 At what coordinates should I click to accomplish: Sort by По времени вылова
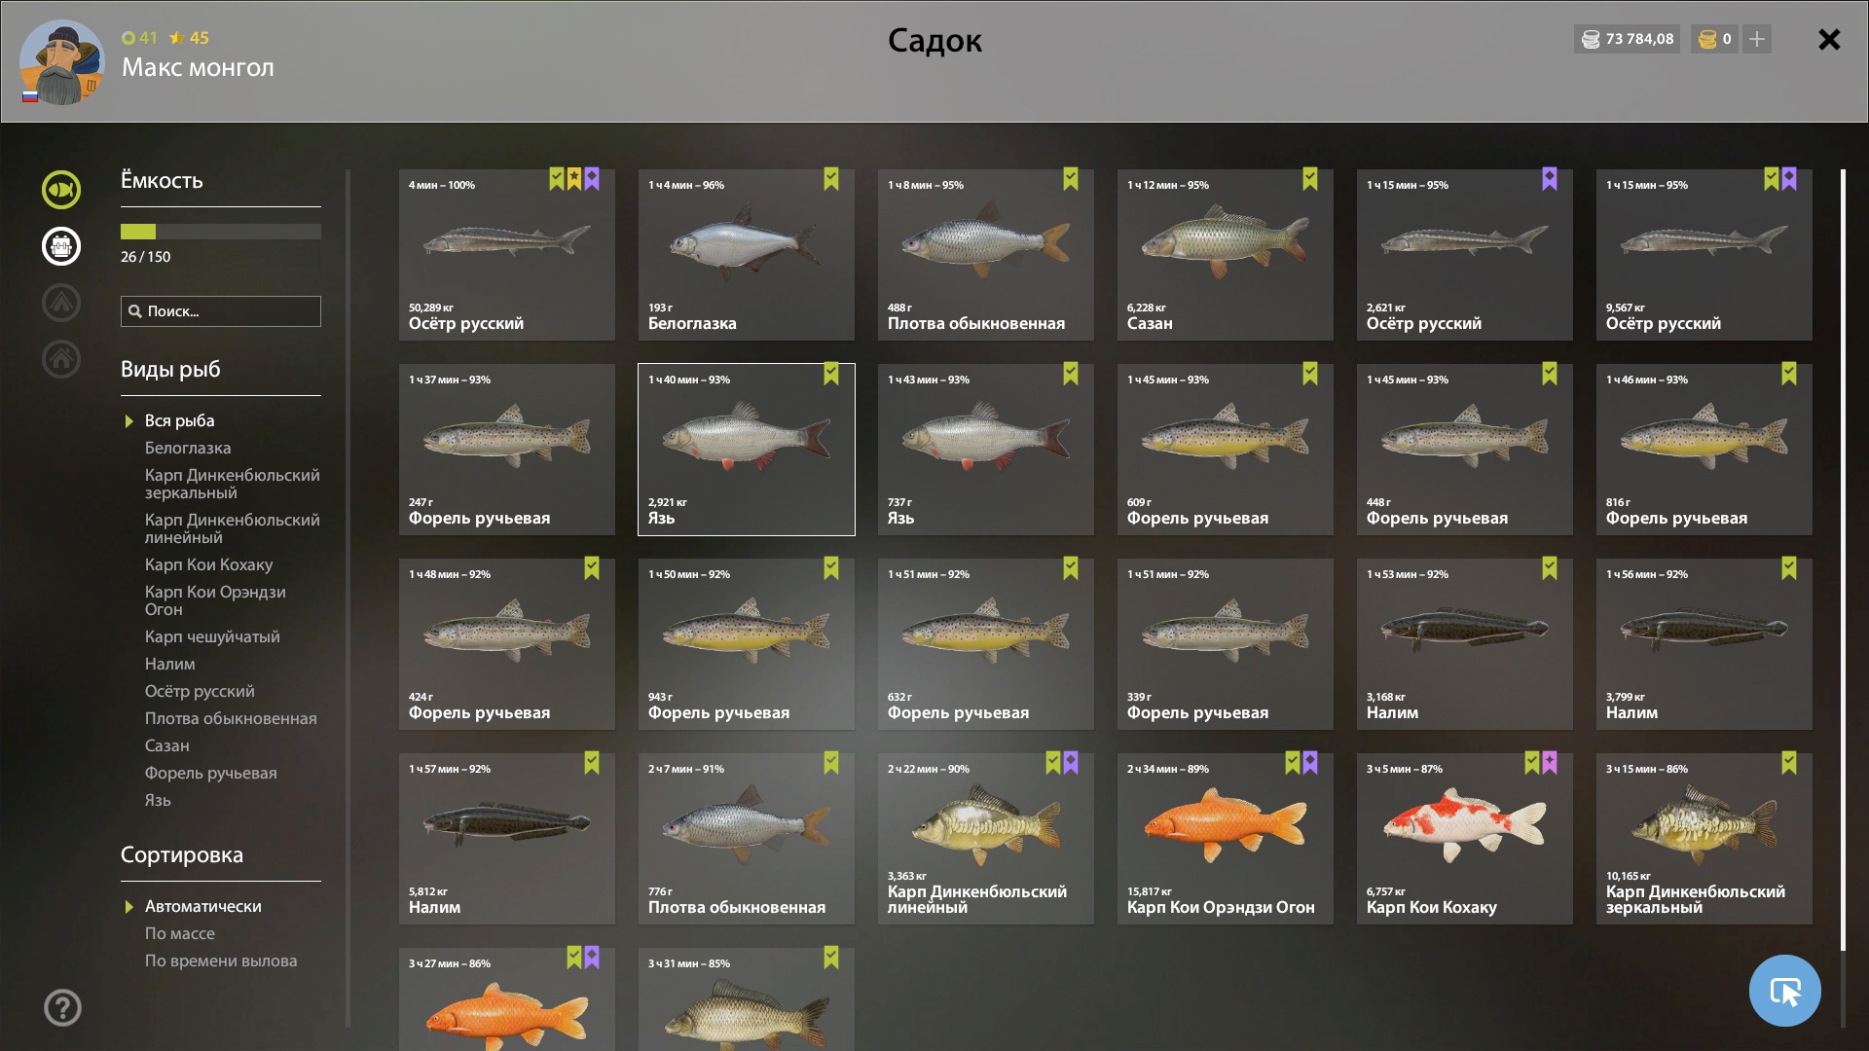(221, 960)
